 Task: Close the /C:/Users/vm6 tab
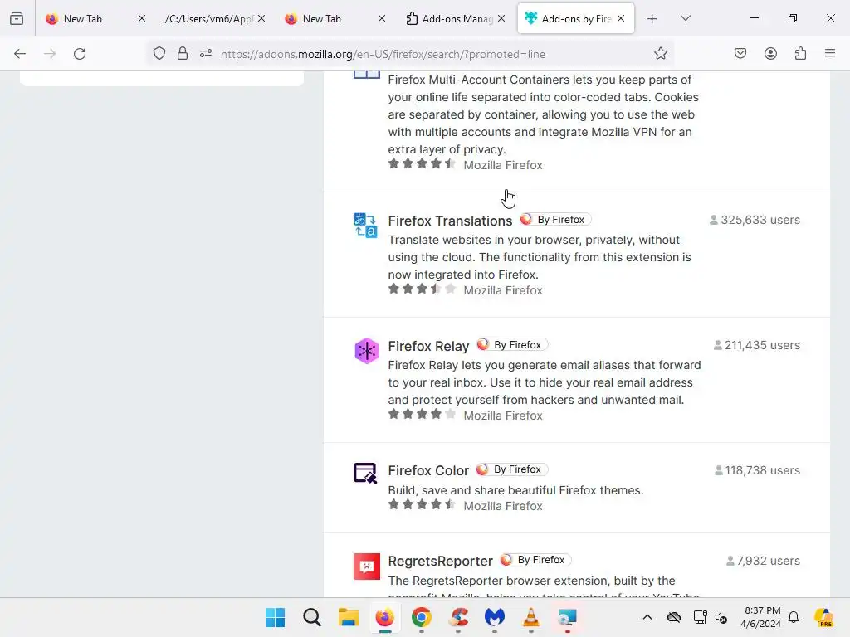(261, 18)
